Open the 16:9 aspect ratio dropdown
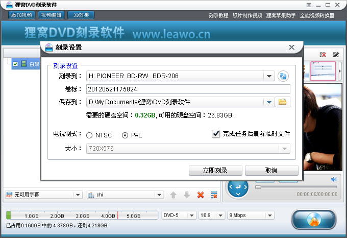 220,215
